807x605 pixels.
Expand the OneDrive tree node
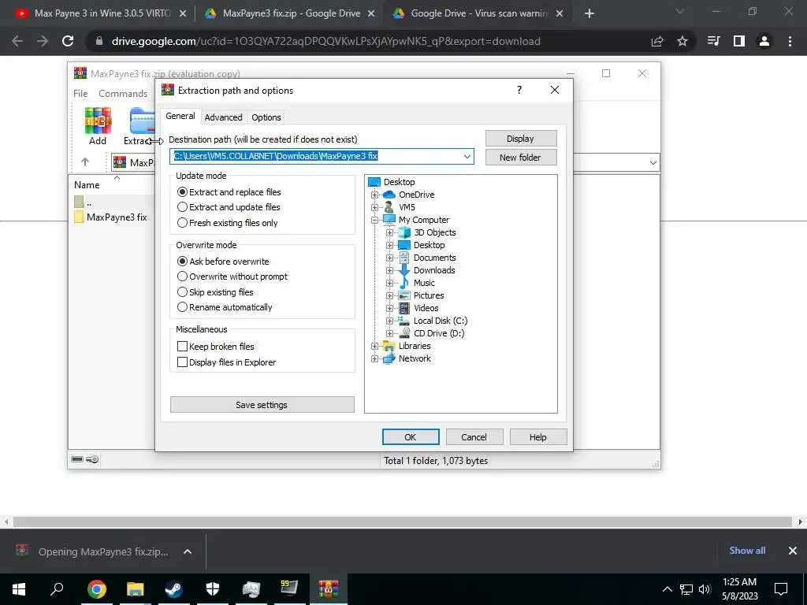coord(374,195)
